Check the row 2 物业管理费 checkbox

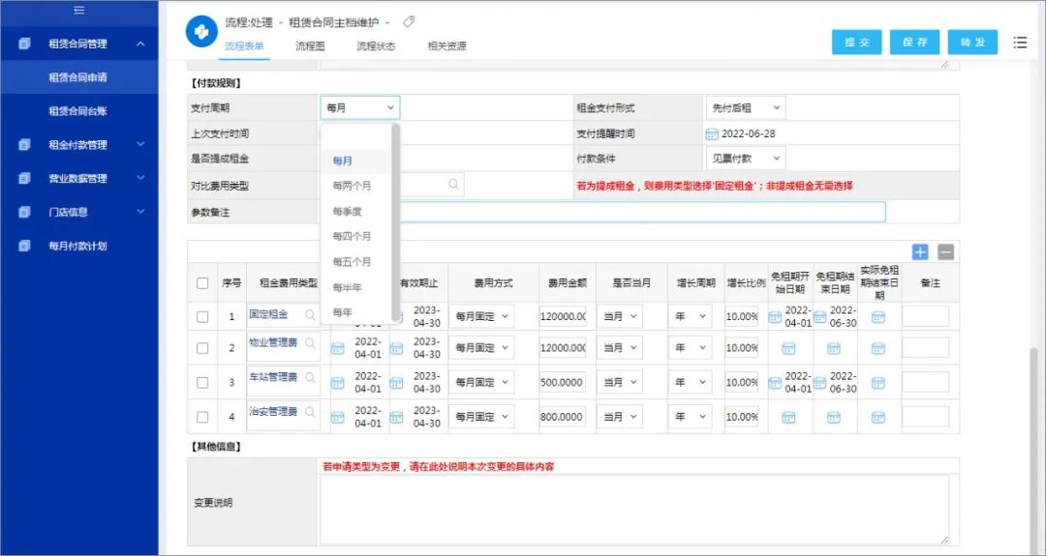[202, 348]
